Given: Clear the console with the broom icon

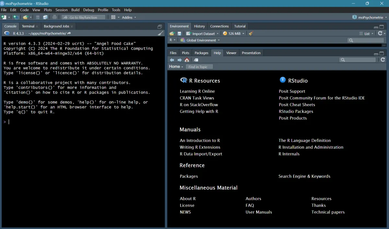Looking at the screenshot, I should tap(160, 33).
